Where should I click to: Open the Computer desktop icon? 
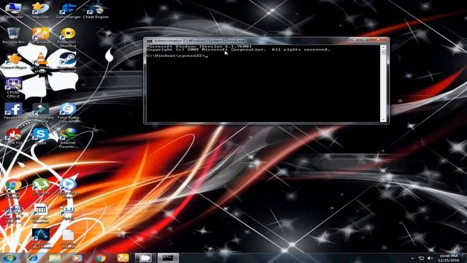coord(13,10)
